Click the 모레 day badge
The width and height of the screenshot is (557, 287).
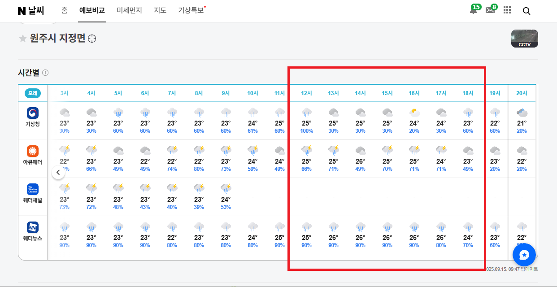[x=33, y=93]
